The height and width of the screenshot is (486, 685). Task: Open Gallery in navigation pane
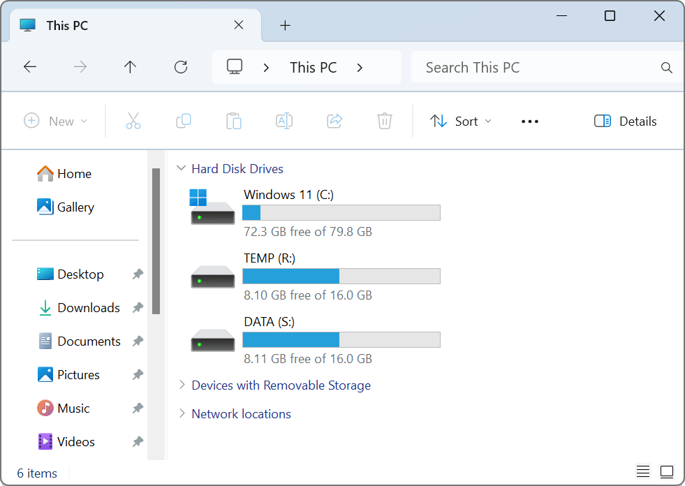(x=66, y=207)
